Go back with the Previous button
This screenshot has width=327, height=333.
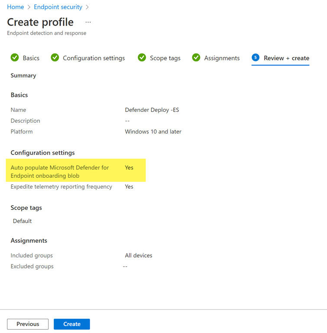(28, 324)
